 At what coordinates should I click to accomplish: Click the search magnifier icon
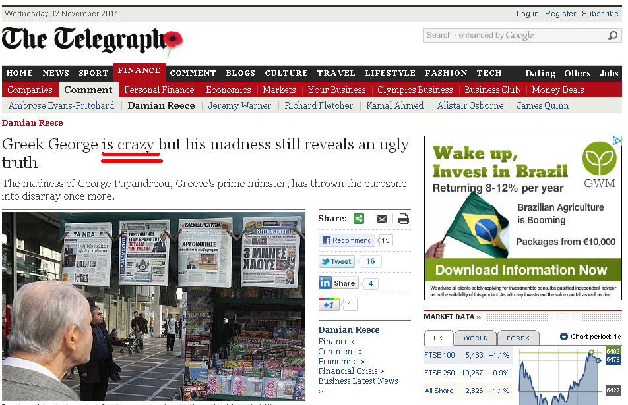(612, 36)
